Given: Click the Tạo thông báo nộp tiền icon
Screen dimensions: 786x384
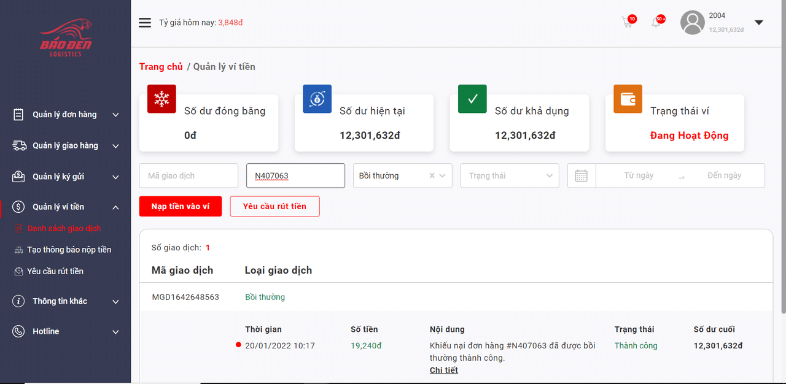Looking at the screenshot, I should [x=19, y=250].
